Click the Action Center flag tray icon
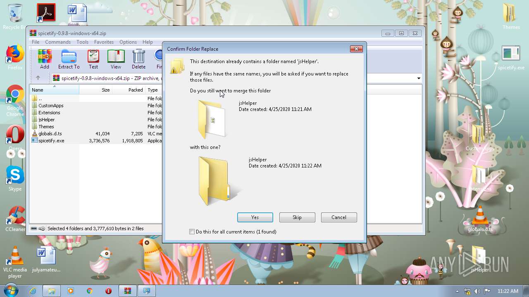This screenshot has width=529, height=297. pyautogui.click(x=487, y=291)
